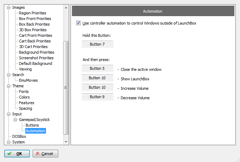Open Box Back Priorities settings
Viewport: 240px width, 162px height.
click(x=34, y=24)
